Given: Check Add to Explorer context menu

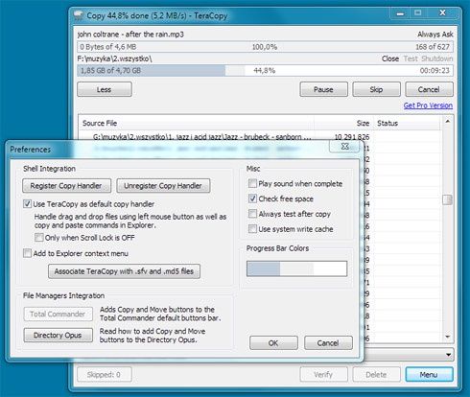Looking at the screenshot, I should coord(27,253).
